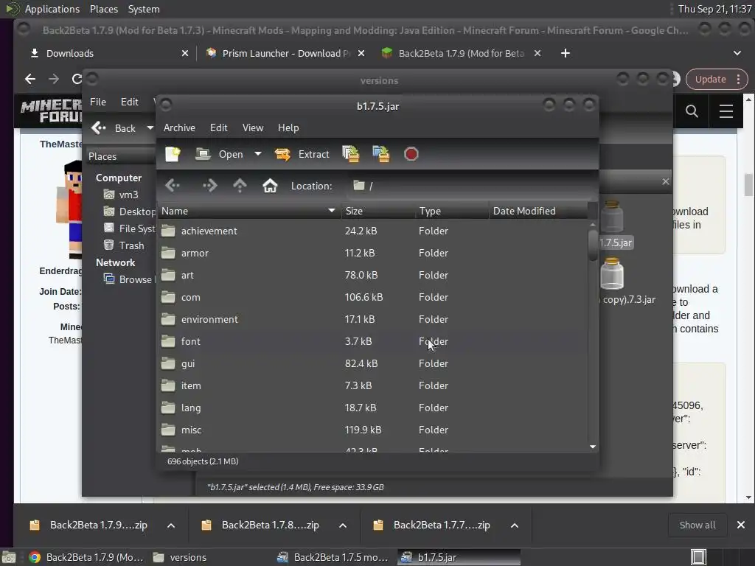This screenshot has height=566, width=755.
Task: Open the archive manager Help menu
Action: coord(288,127)
